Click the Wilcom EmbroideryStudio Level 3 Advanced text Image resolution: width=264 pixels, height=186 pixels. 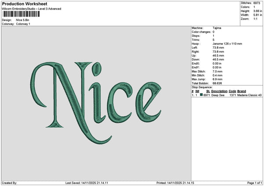(32, 9)
